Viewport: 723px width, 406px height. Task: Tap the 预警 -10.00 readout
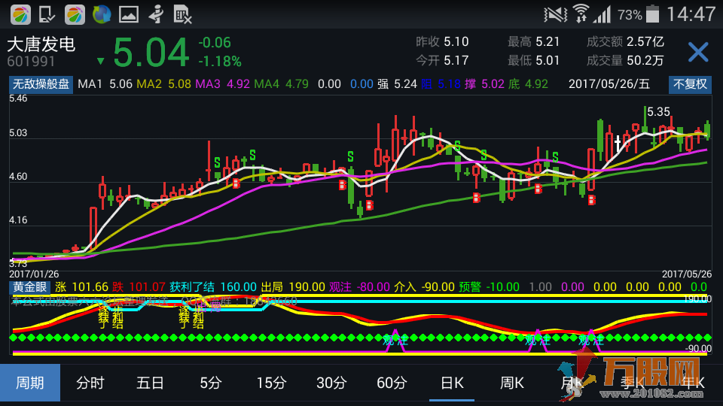click(x=490, y=287)
